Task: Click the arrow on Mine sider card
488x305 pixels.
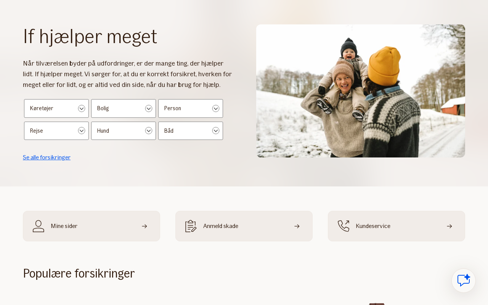Action: pos(144,226)
